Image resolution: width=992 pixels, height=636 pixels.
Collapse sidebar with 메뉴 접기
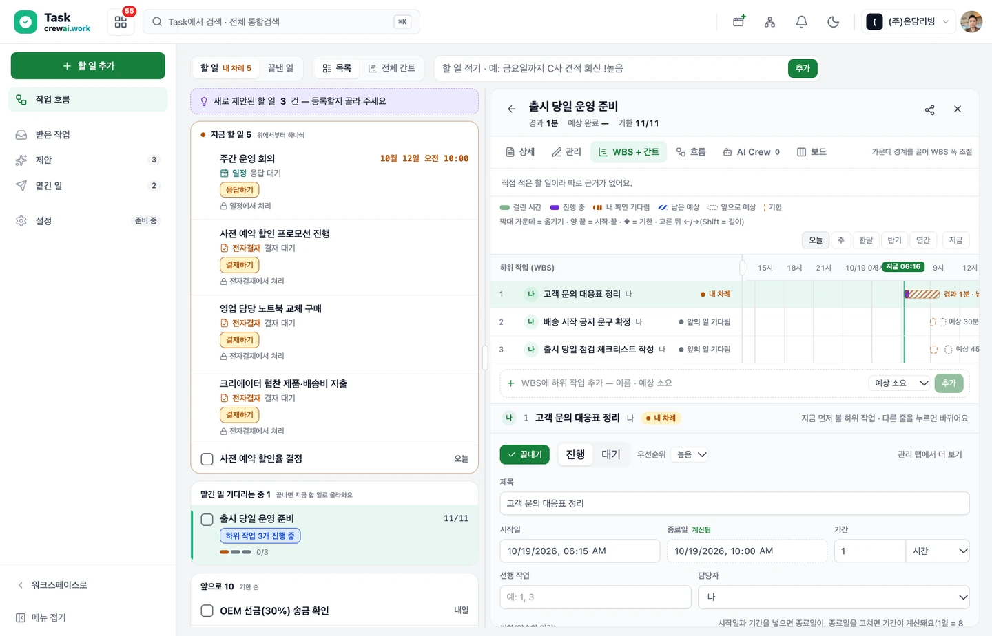[41, 617]
